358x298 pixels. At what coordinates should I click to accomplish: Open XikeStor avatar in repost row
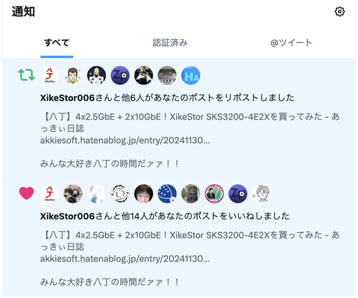click(x=49, y=75)
